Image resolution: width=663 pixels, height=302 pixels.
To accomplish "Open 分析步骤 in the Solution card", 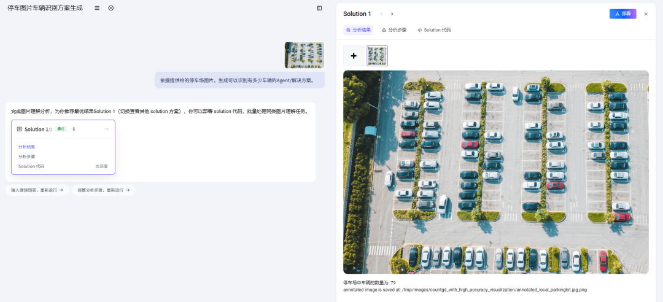I will click(26, 157).
